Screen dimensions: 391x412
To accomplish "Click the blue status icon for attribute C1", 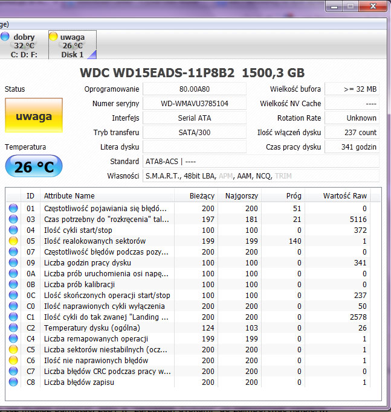I will [x=13, y=317].
